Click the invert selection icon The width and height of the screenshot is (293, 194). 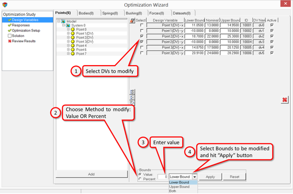132,103
